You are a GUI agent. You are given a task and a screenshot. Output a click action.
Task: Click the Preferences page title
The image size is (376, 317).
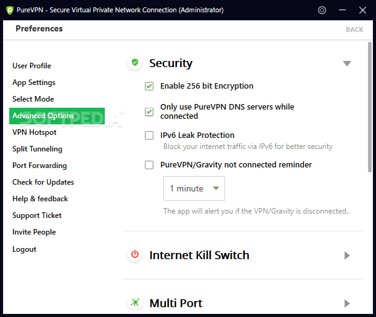point(39,28)
